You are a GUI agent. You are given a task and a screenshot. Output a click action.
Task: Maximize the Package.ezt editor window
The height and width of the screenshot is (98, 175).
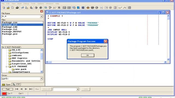click(x=164, y=13)
